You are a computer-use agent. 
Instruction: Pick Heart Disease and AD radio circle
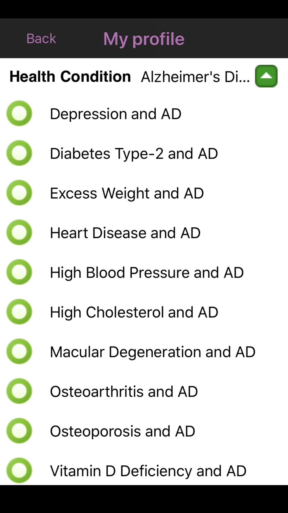point(19,232)
